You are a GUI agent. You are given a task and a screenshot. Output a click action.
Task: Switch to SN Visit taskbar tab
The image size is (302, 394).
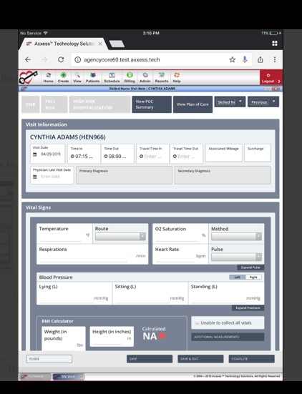click(x=68, y=377)
